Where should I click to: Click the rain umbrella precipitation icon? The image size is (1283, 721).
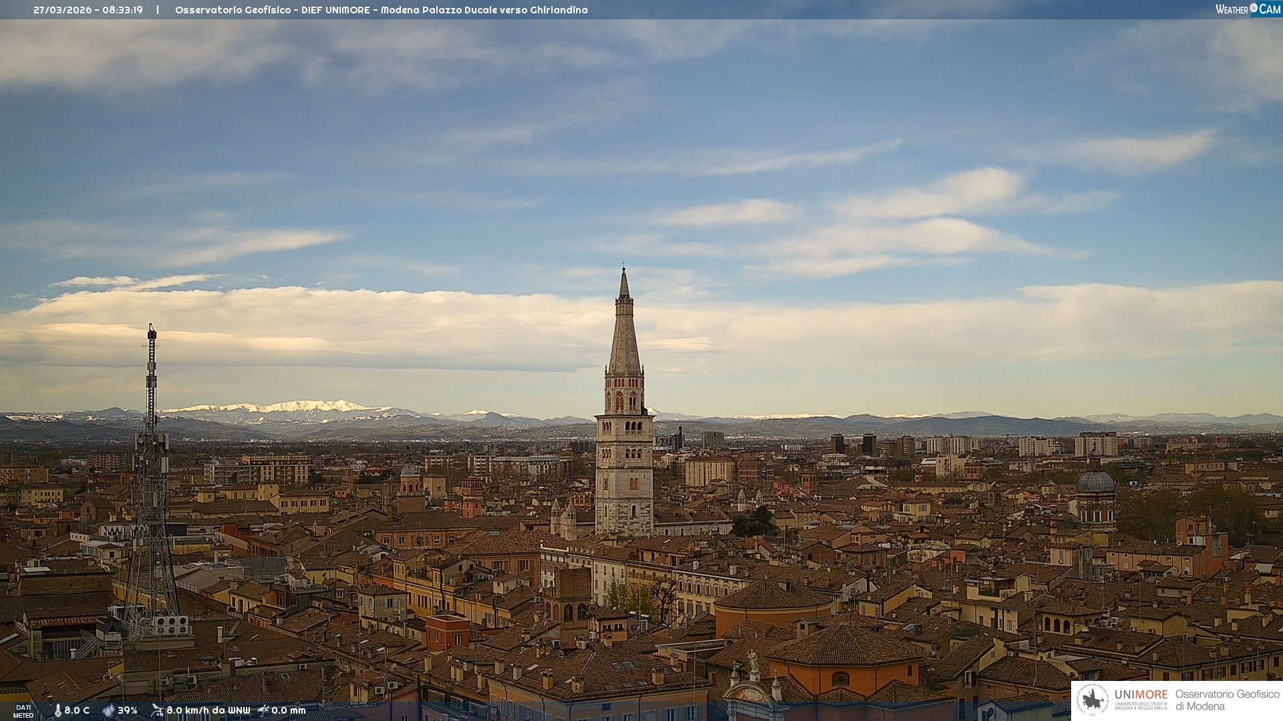[x=263, y=710]
